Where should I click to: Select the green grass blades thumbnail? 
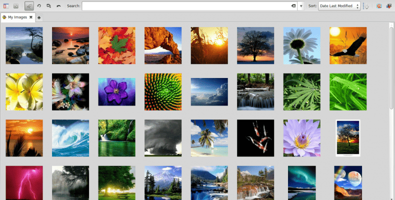pos(348,92)
